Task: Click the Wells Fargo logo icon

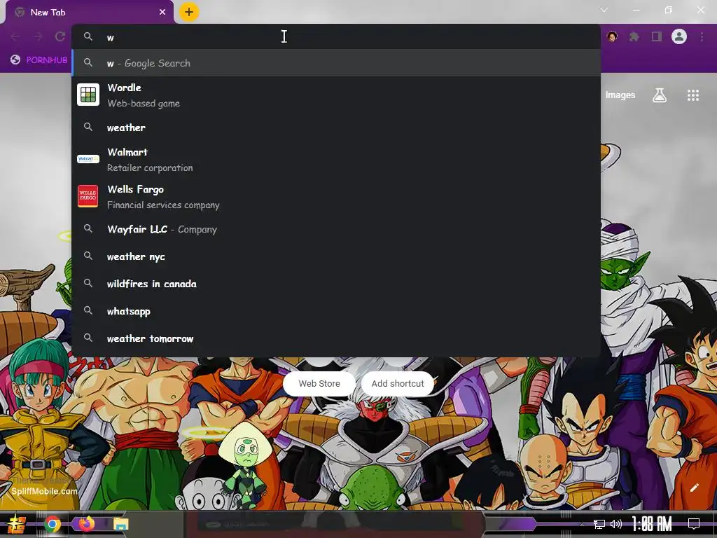Action: click(88, 196)
